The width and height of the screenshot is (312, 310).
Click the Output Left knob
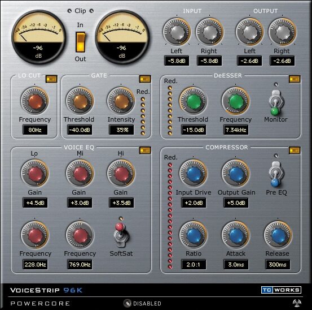pyautogui.click(x=249, y=32)
